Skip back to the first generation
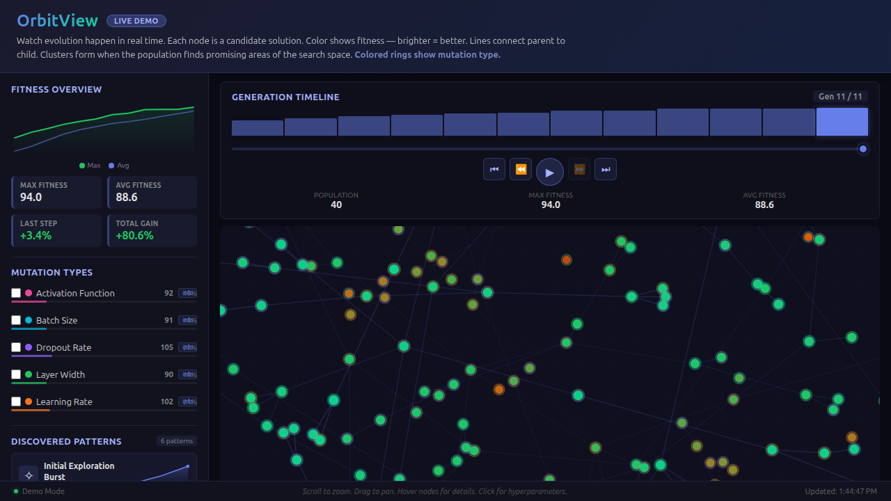 pos(494,169)
